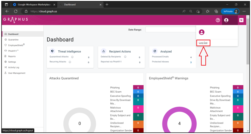
Task: Open the Favorites list icon
Action: [x=208, y=11]
